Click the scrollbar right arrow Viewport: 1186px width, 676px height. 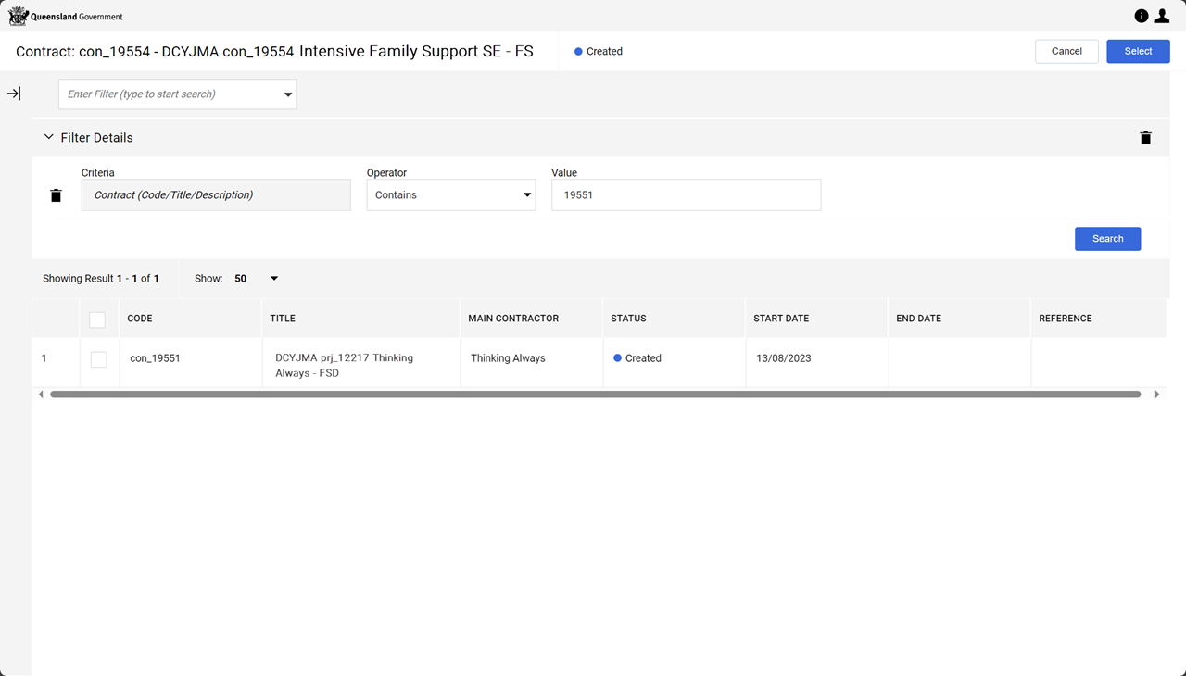point(1156,394)
